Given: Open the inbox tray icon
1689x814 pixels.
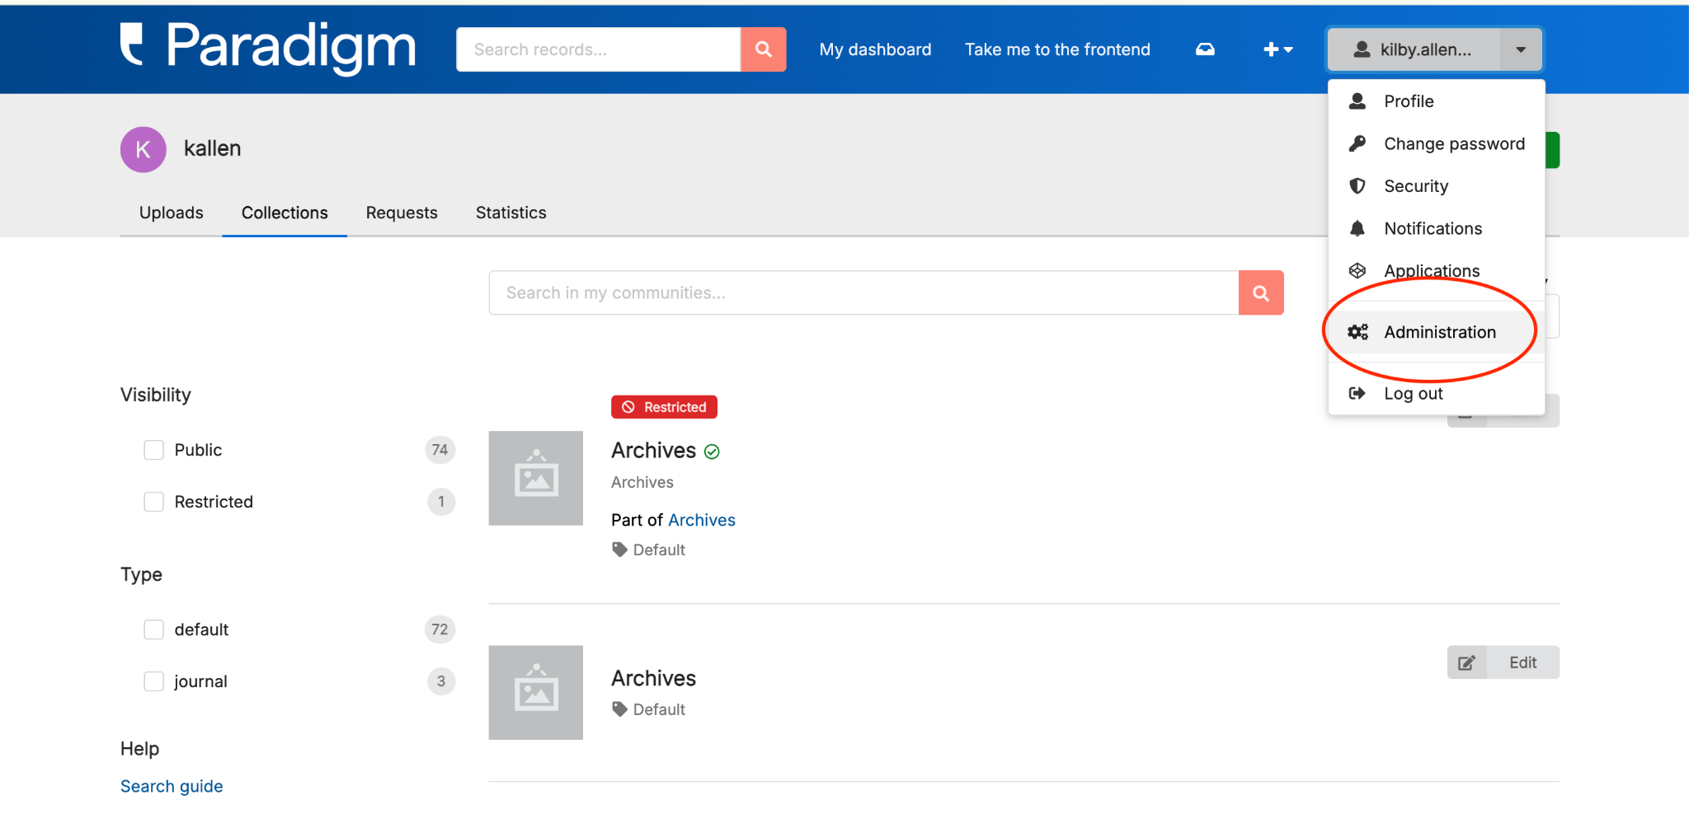Looking at the screenshot, I should coord(1205,49).
